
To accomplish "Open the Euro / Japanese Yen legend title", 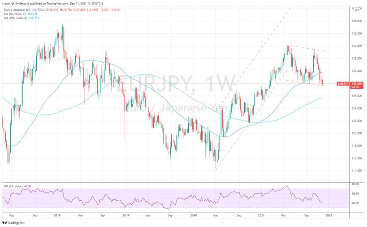I will point(24,10).
